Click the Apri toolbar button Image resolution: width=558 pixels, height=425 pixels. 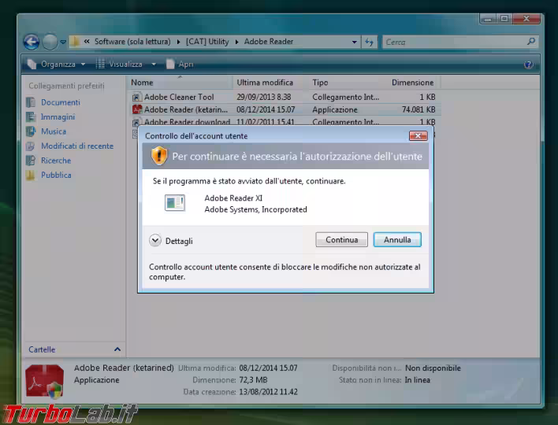coord(185,64)
